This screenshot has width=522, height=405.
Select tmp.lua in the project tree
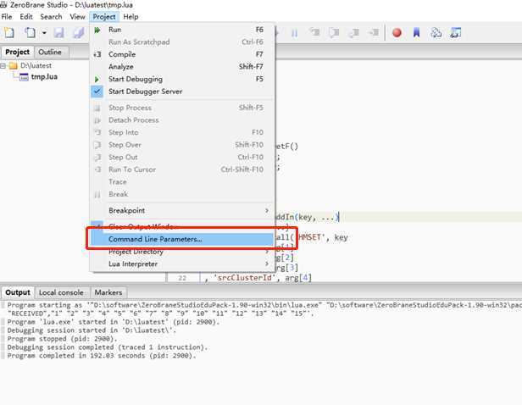[x=44, y=77]
